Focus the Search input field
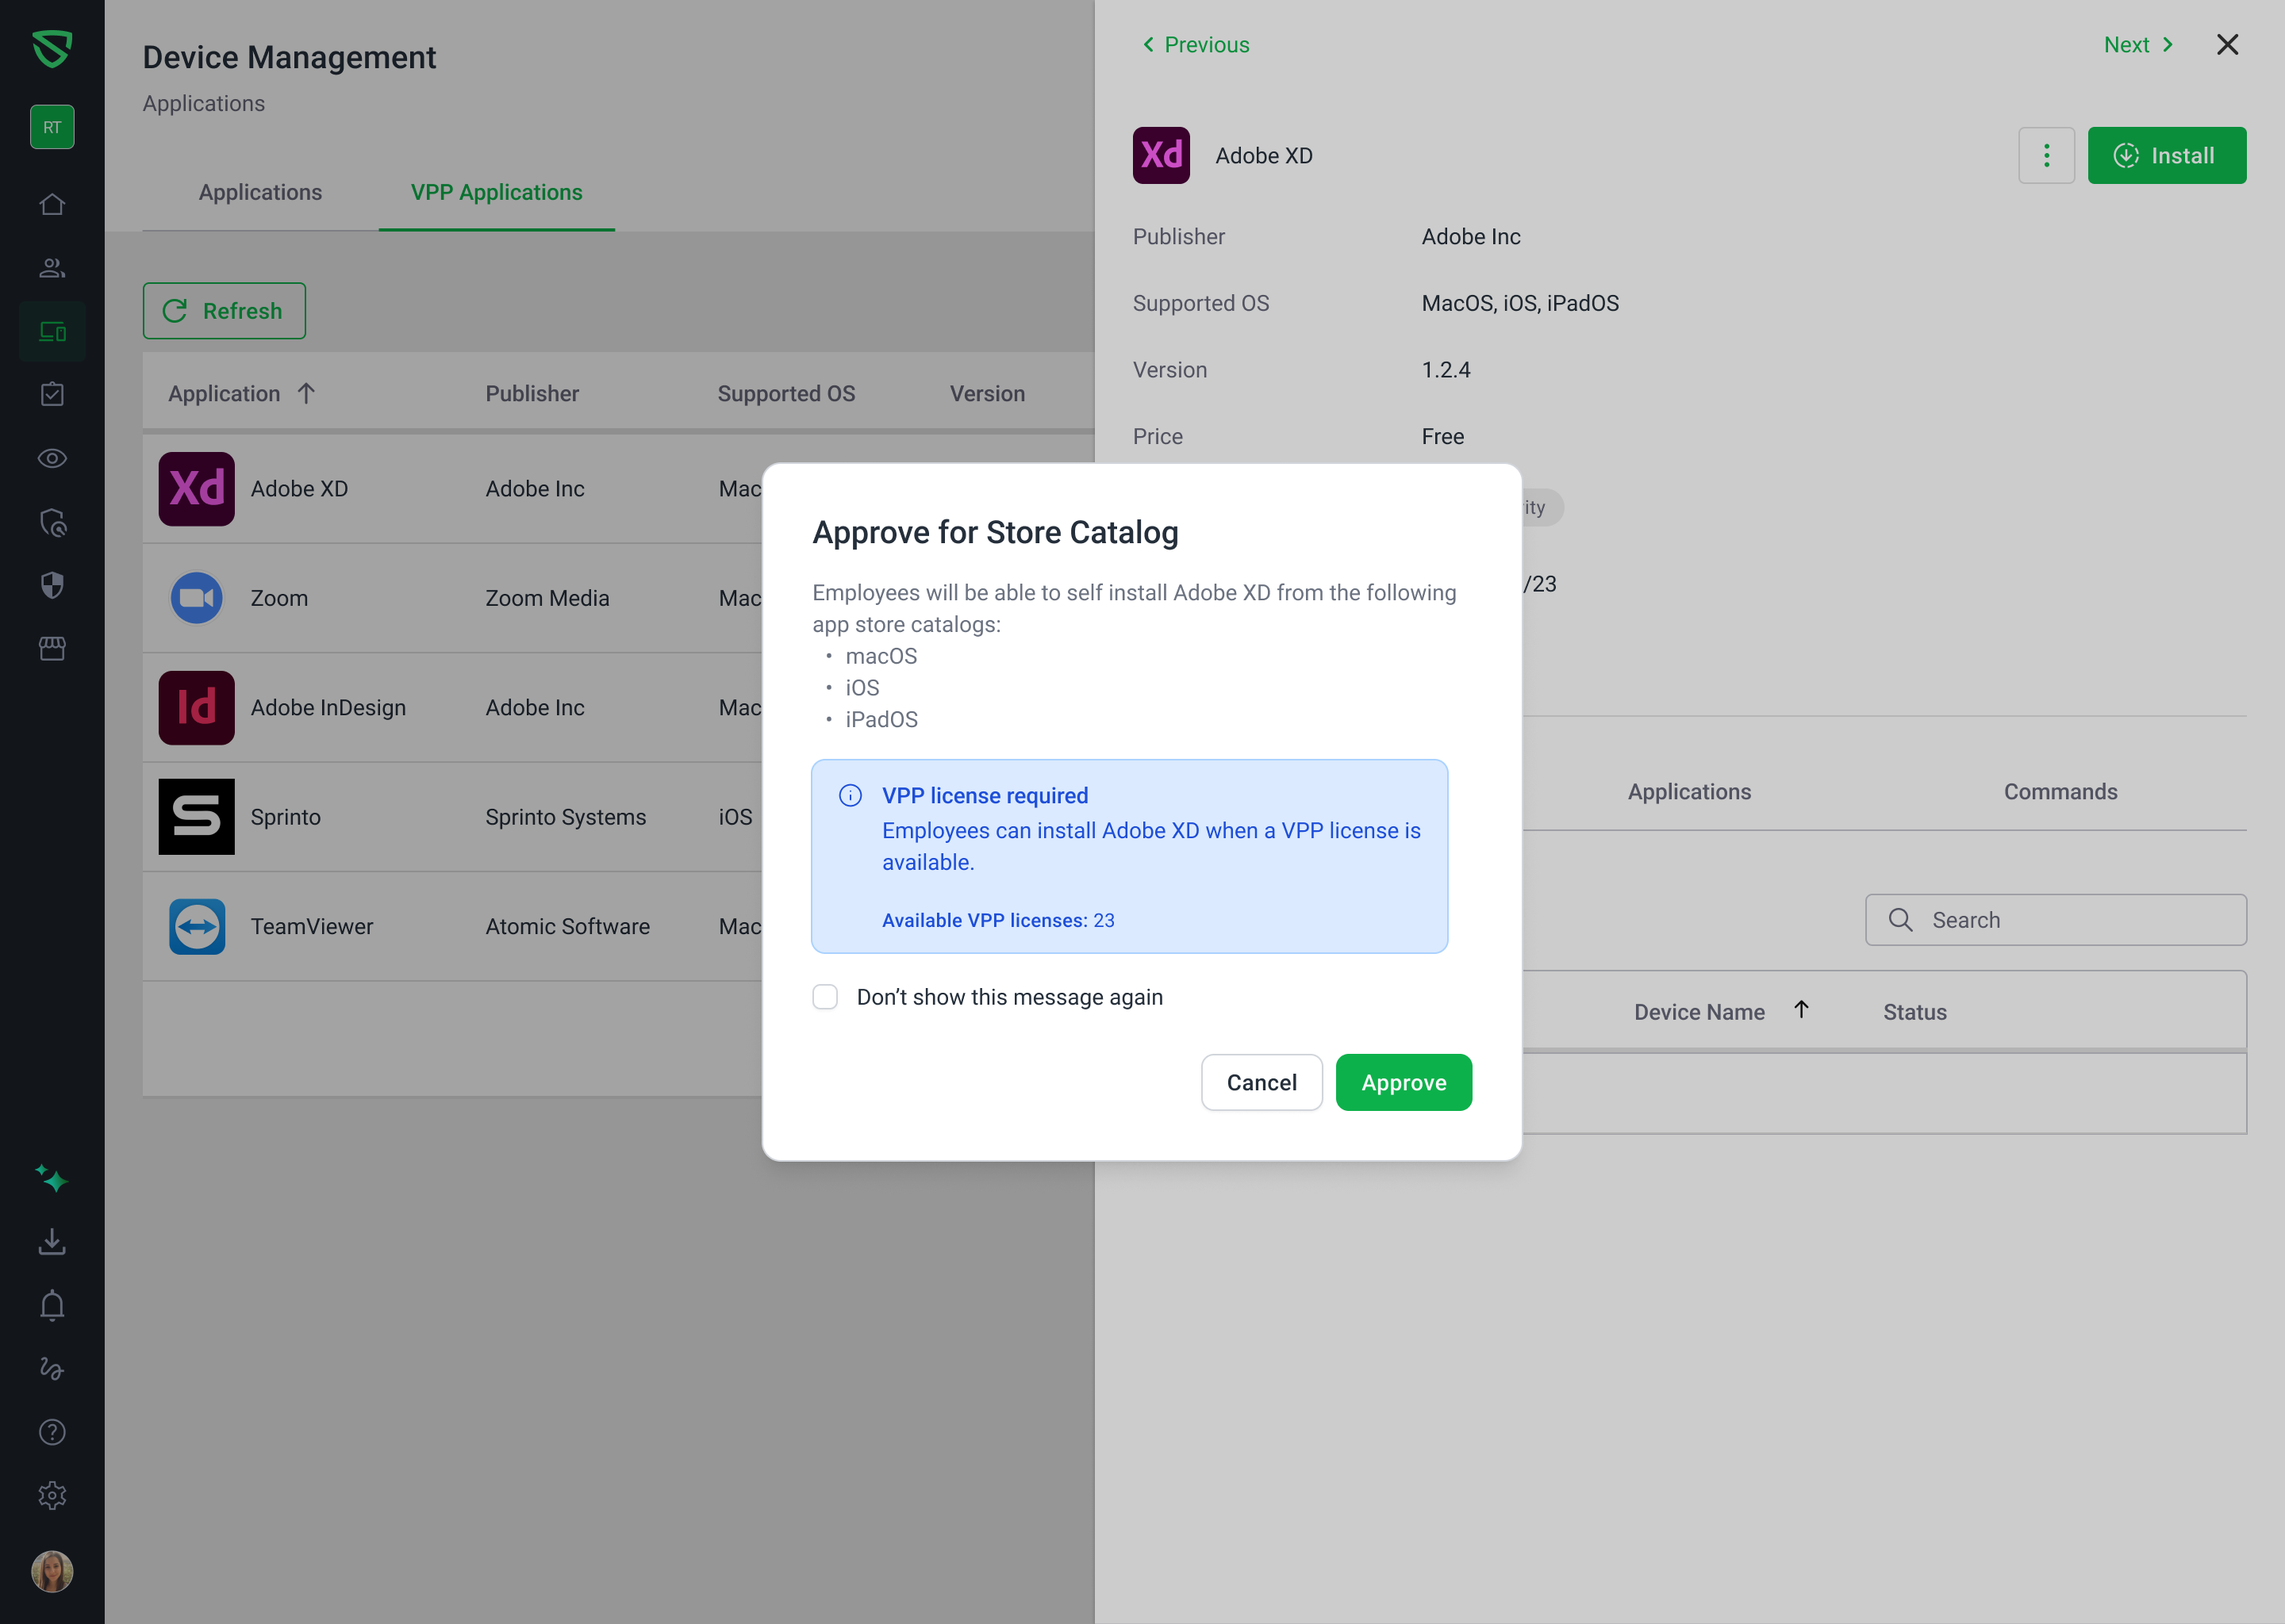 [2056, 920]
